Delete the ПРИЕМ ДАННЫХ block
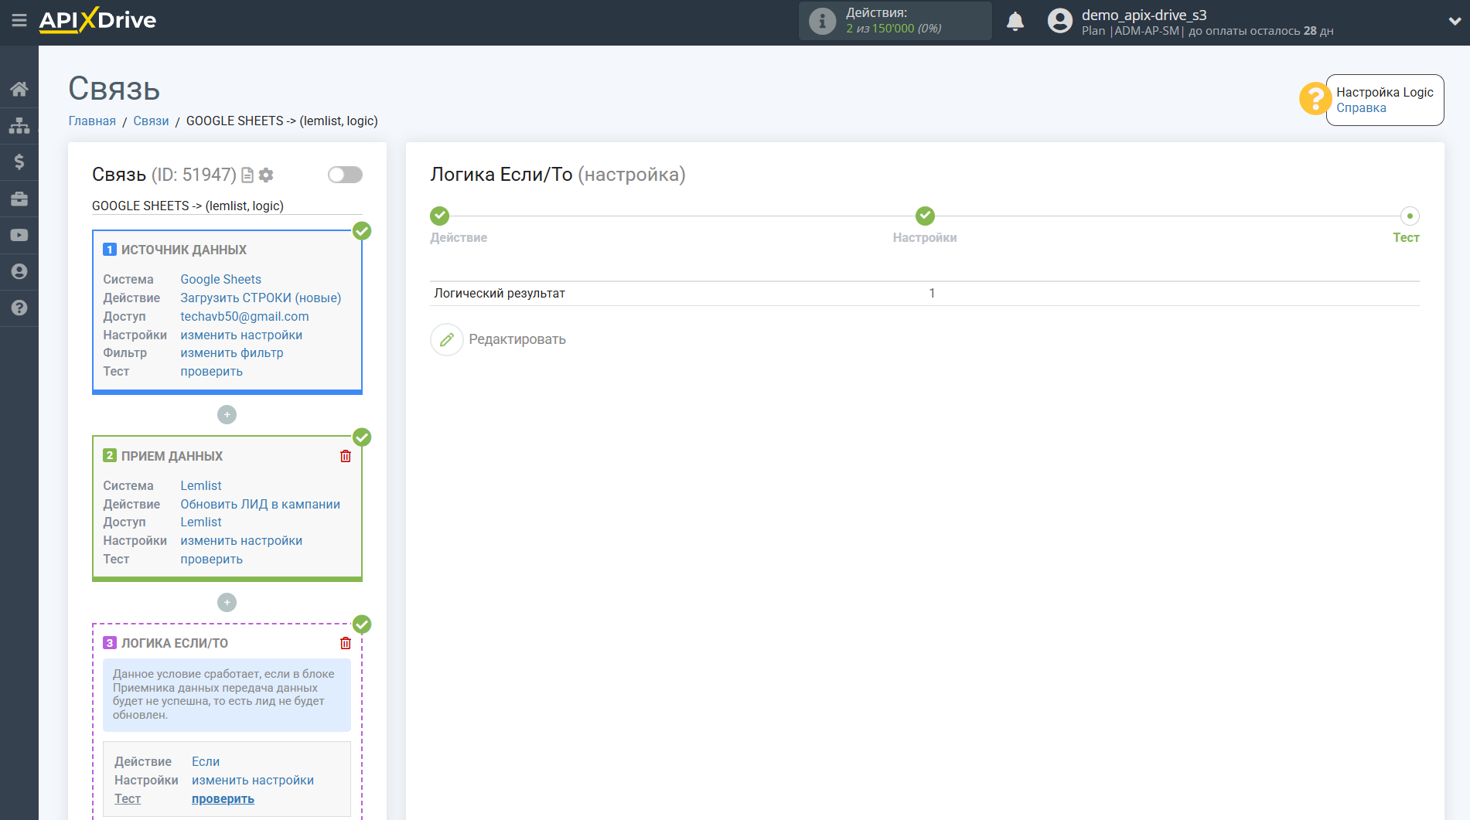1470x820 pixels. [346, 456]
